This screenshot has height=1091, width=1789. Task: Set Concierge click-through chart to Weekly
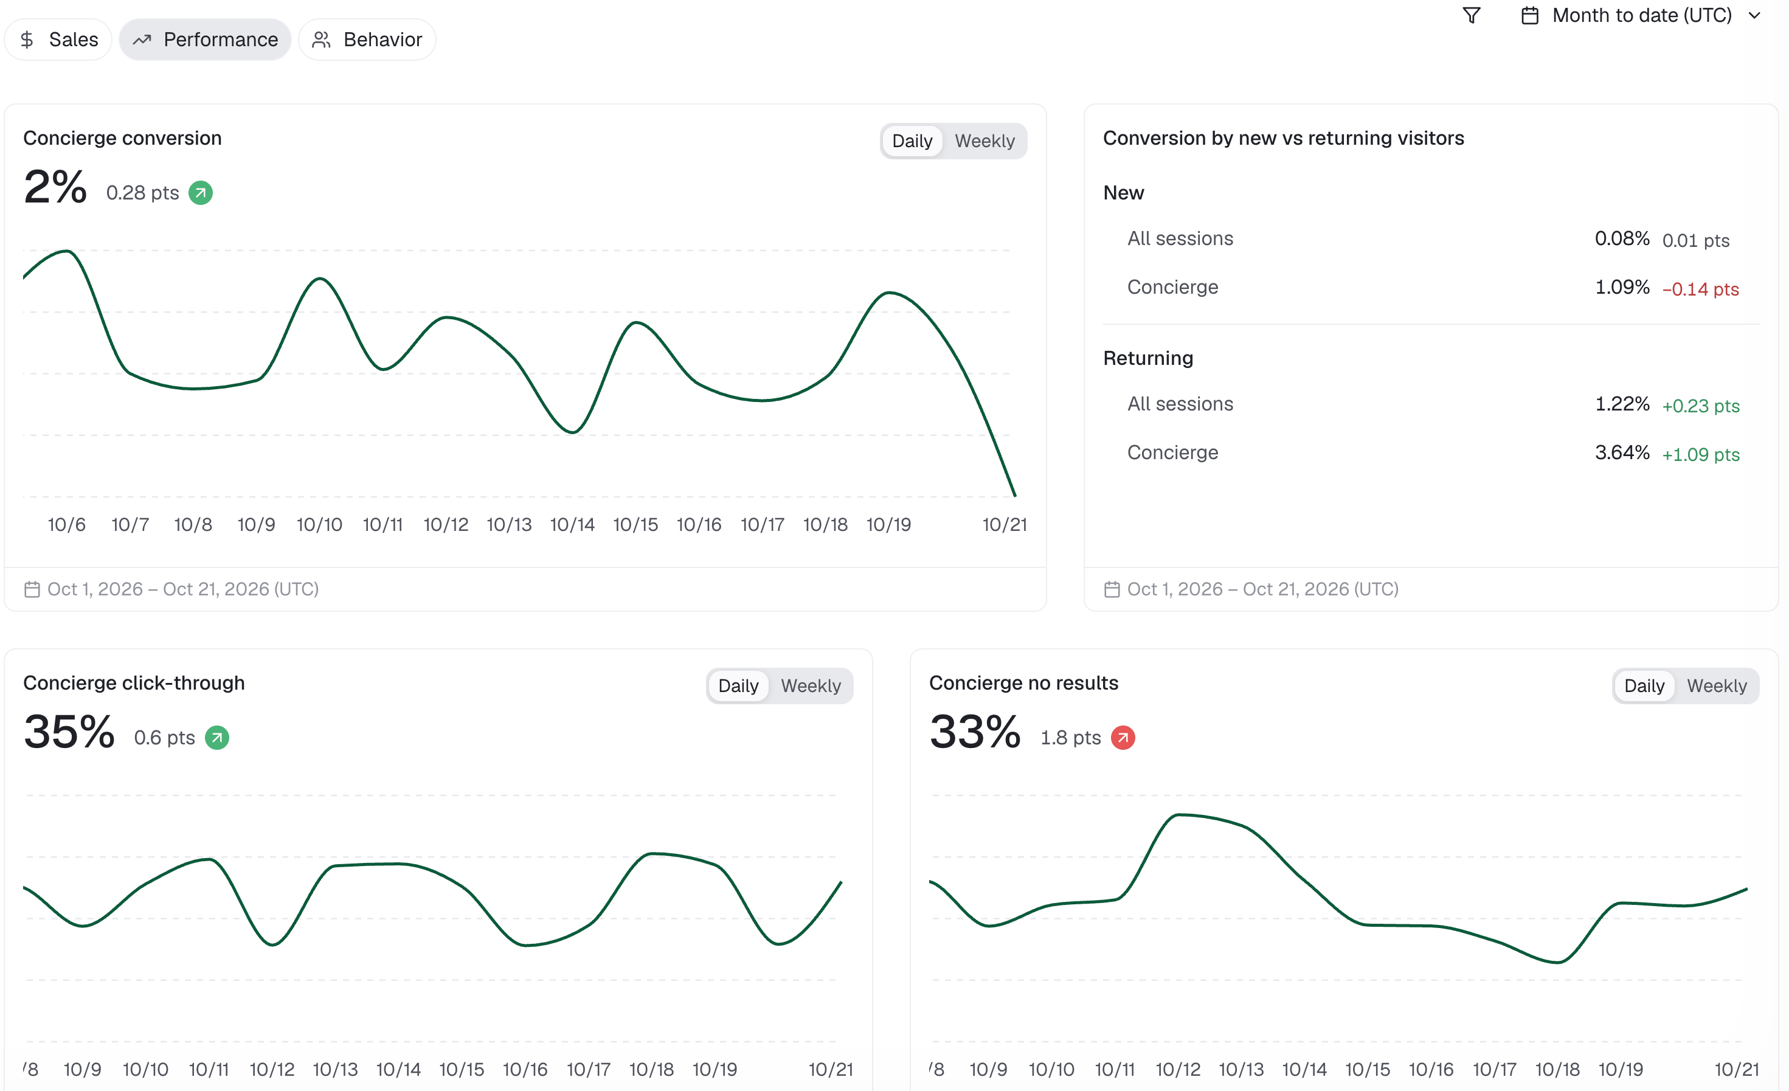[x=810, y=686]
